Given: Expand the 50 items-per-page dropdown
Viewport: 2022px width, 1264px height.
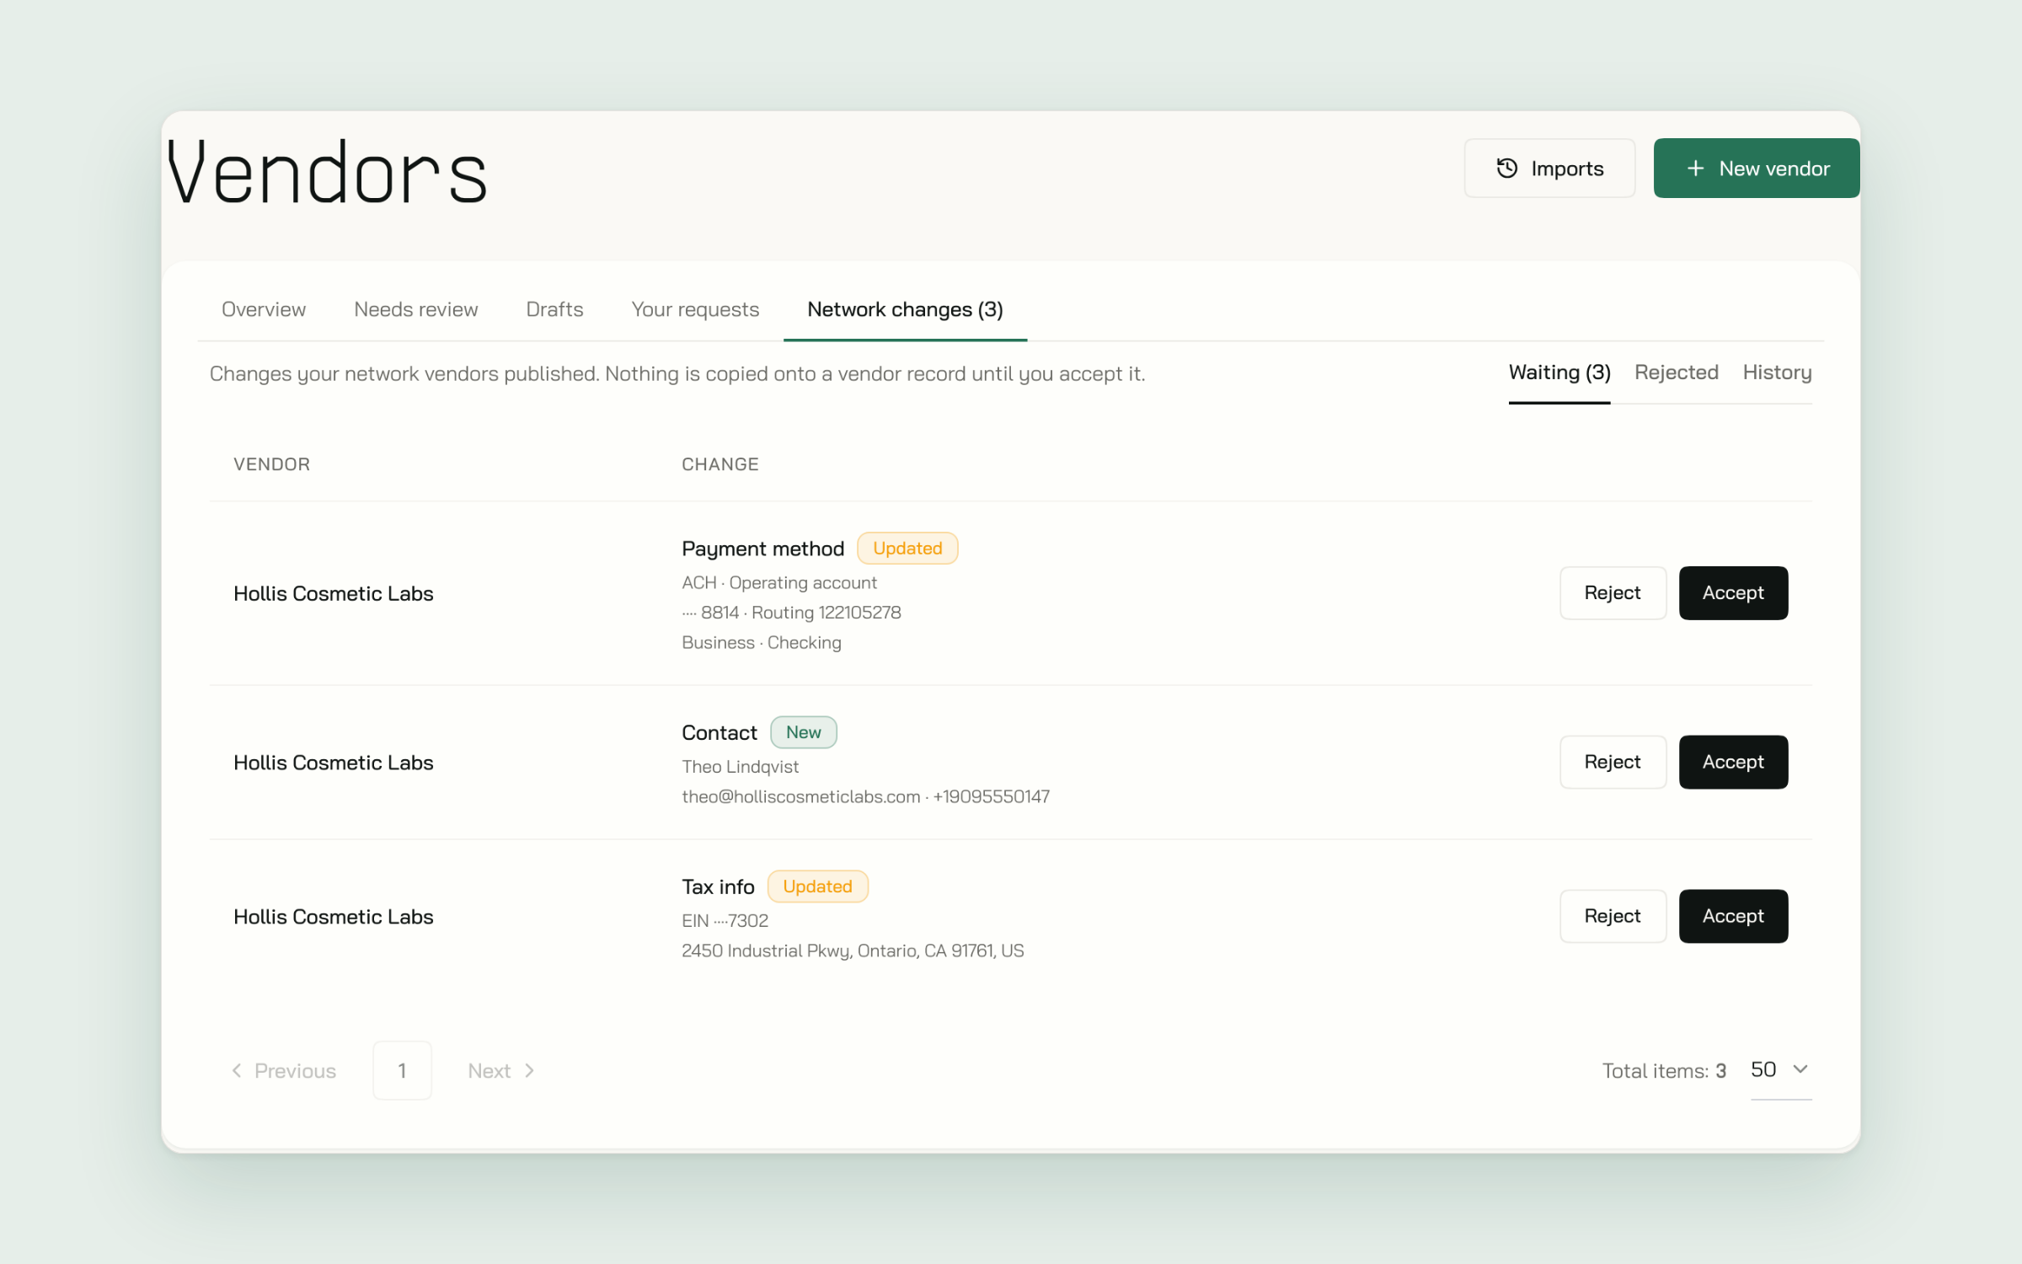Looking at the screenshot, I should [1780, 1070].
